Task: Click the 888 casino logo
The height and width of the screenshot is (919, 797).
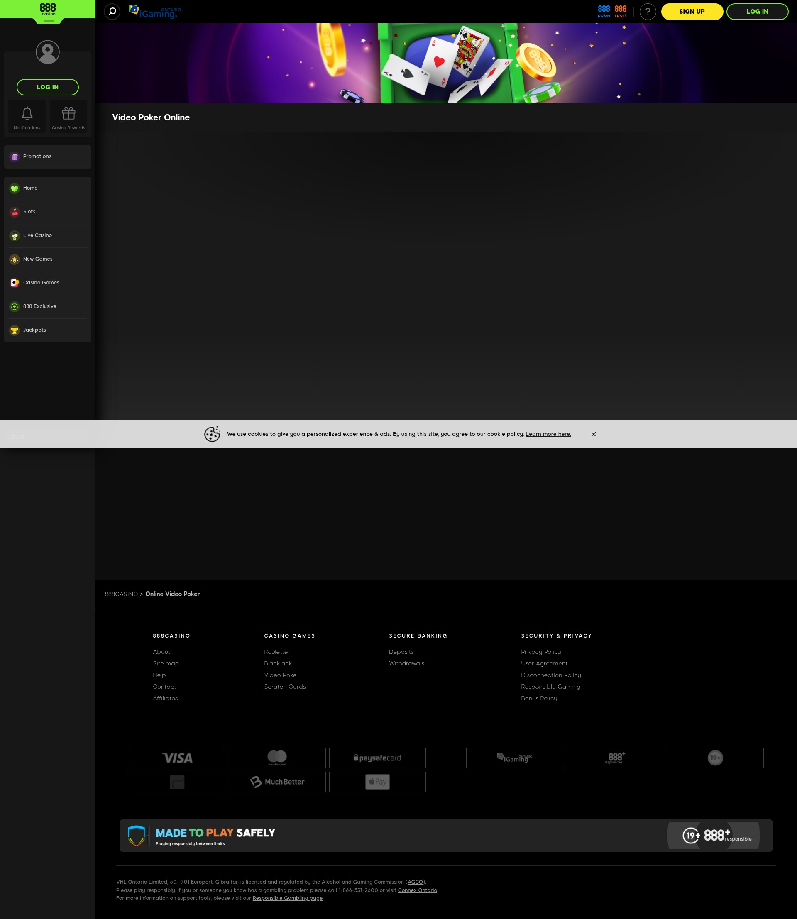Action: [48, 10]
